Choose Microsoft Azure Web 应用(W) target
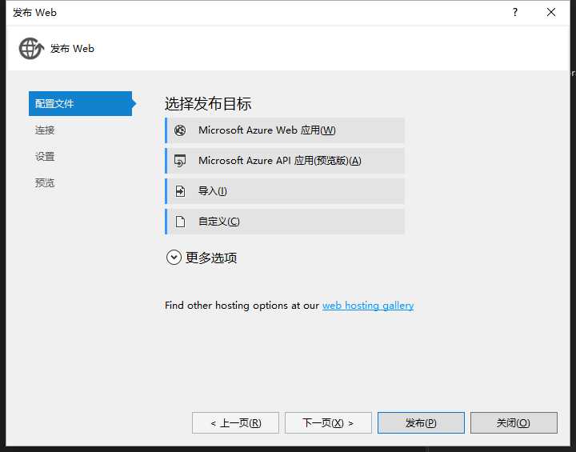Image resolution: width=576 pixels, height=452 pixels. 285,130
